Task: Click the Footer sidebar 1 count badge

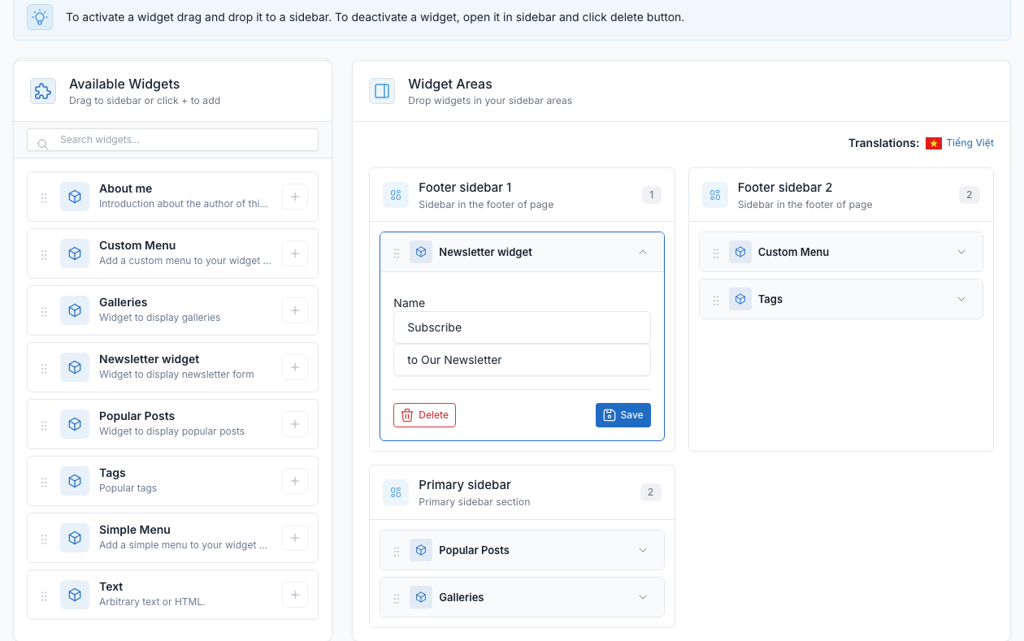Action: pyautogui.click(x=652, y=195)
